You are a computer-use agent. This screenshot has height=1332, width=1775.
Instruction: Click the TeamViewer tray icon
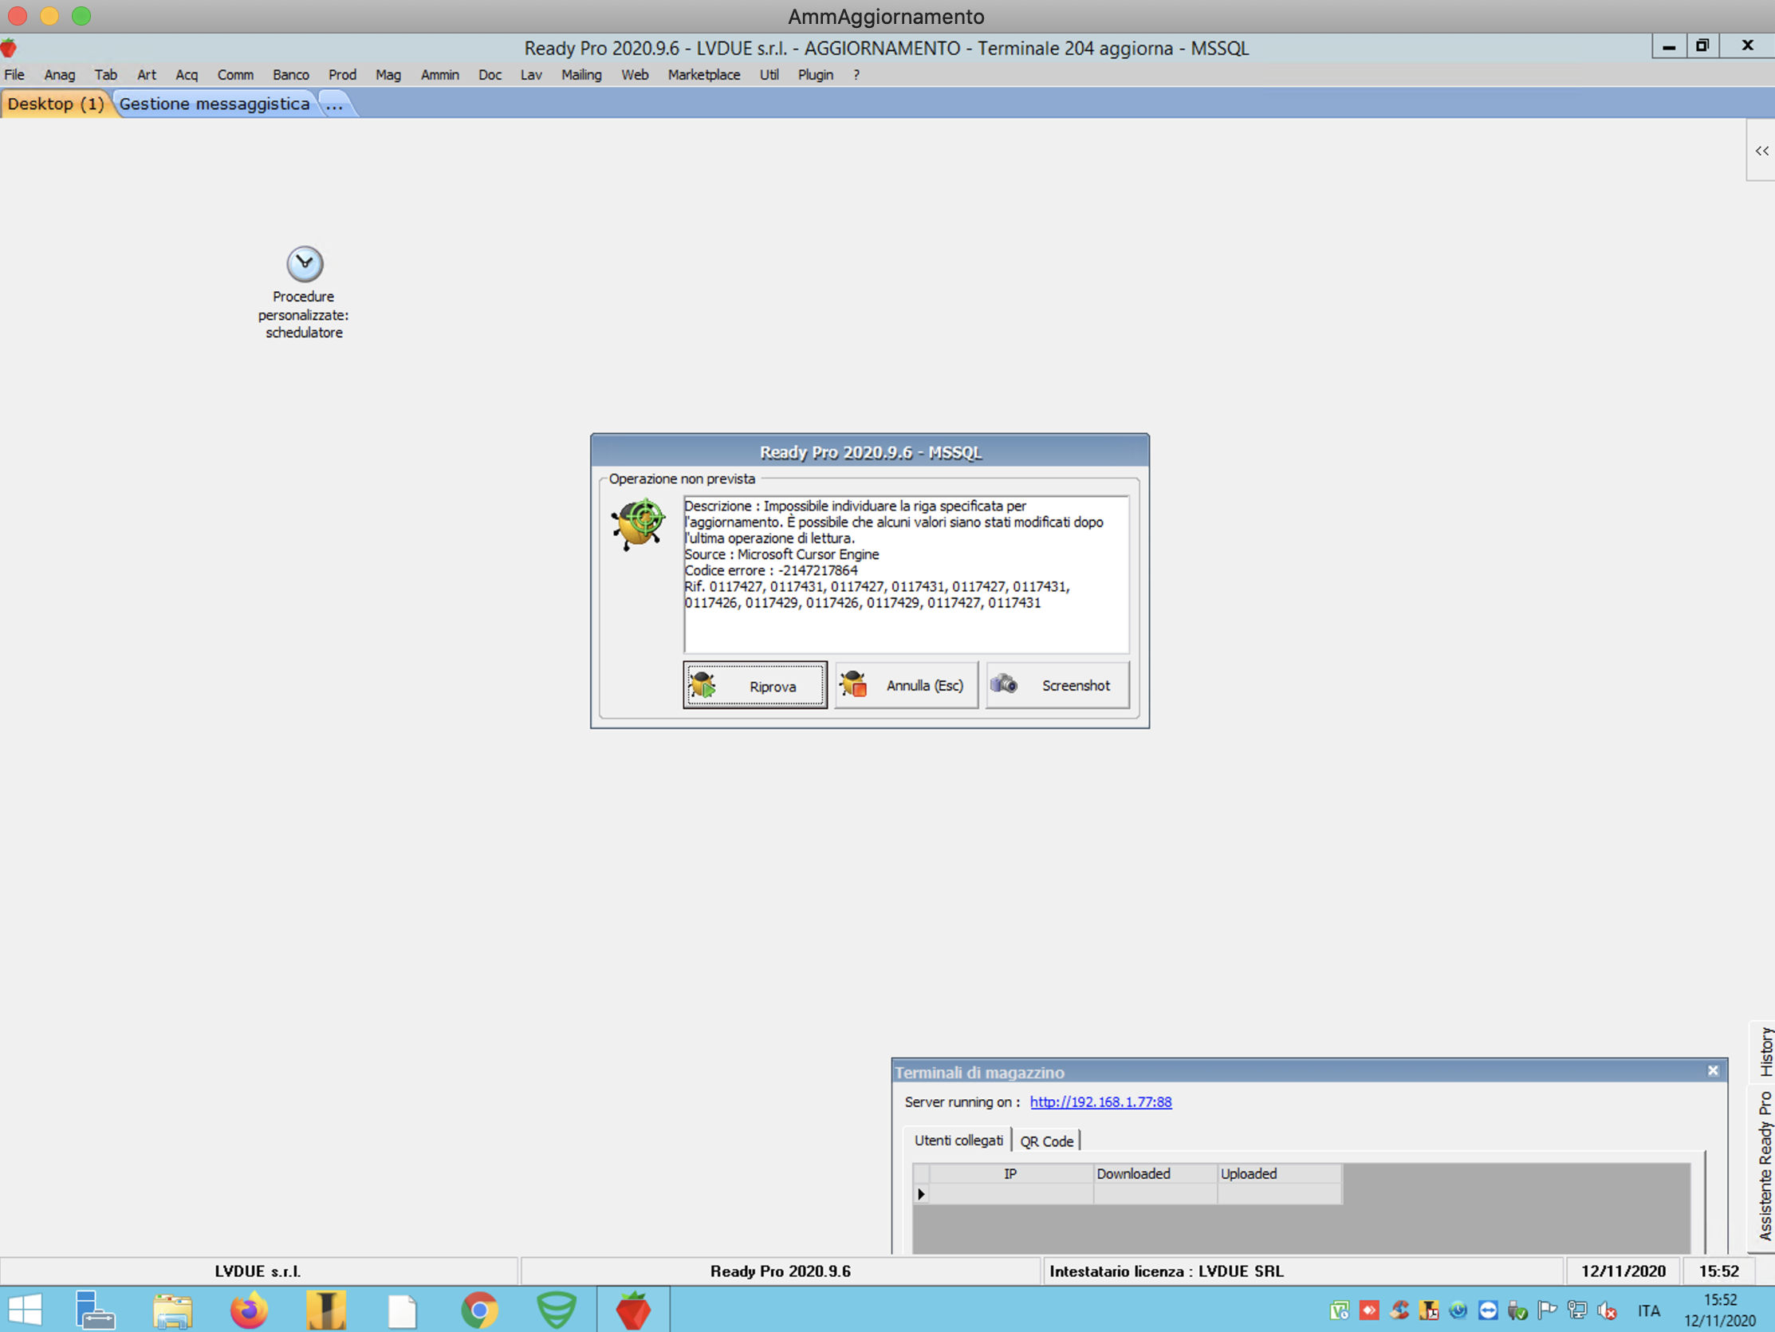point(1488,1310)
